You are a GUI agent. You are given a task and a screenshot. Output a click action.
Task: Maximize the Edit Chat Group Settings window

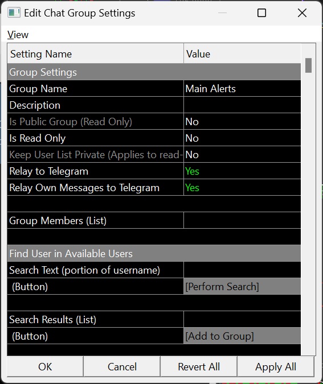pos(261,13)
